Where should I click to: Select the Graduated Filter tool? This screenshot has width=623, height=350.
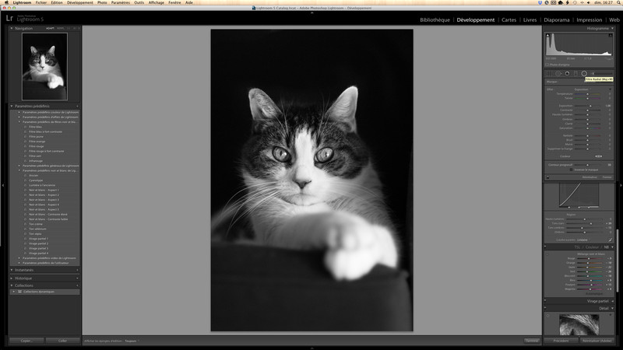click(x=575, y=73)
